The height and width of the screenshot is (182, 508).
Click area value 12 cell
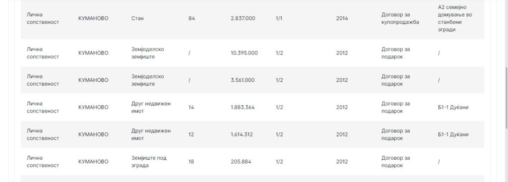[x=191, y=134]
